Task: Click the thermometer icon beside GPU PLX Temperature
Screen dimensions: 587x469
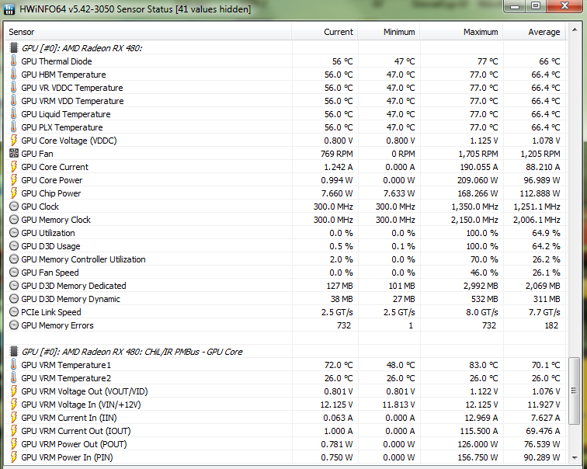Action: [13, 127]
